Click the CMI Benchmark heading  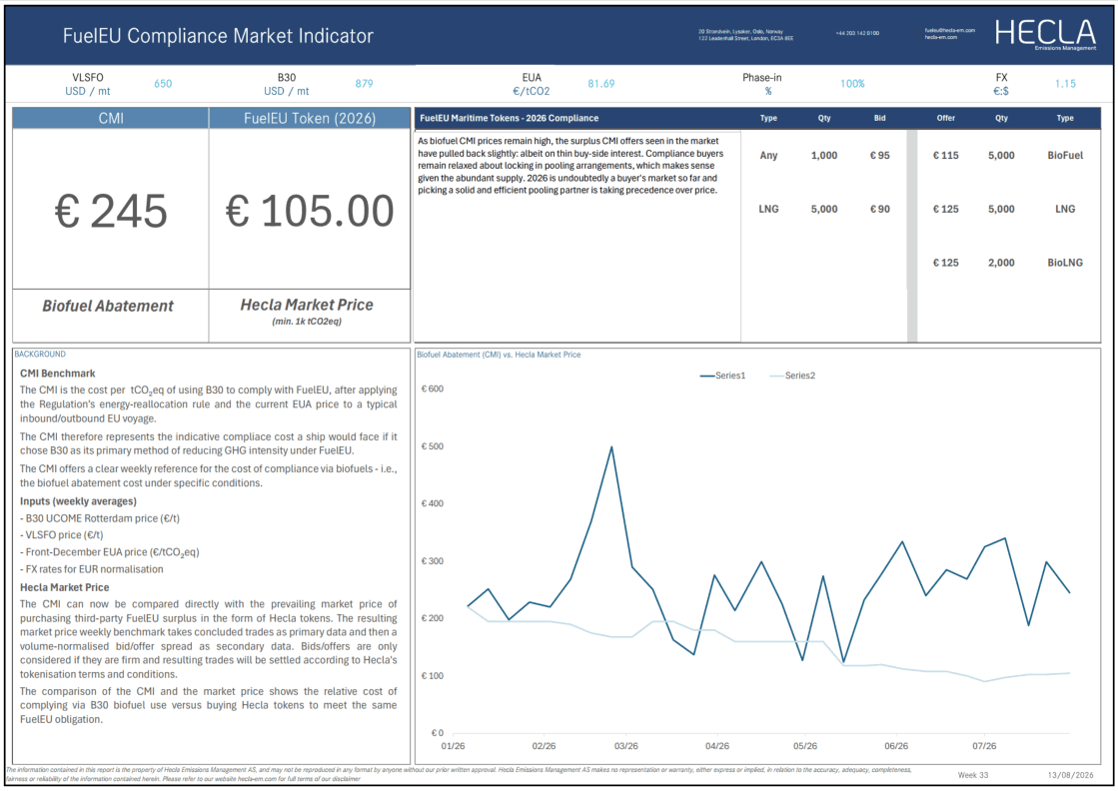tap(57, 374)
